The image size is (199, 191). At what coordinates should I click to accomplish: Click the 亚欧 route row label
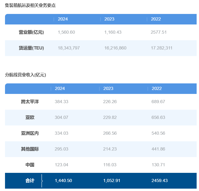click(x=30, y=118)
